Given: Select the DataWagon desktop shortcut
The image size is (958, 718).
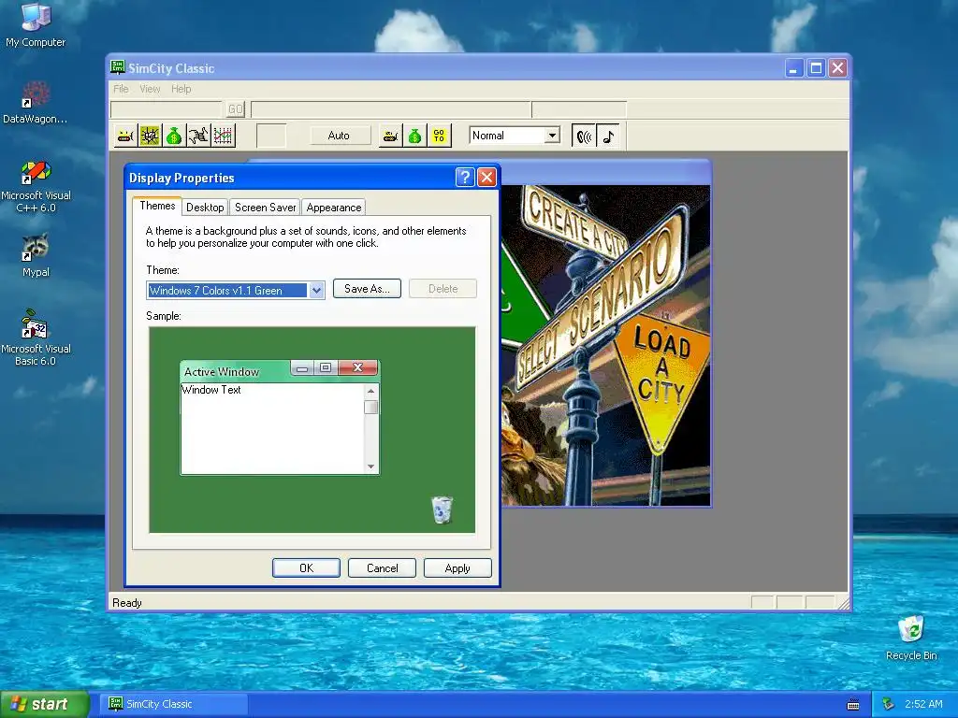Looking at the screenshot, I should [x=36, y=103].
